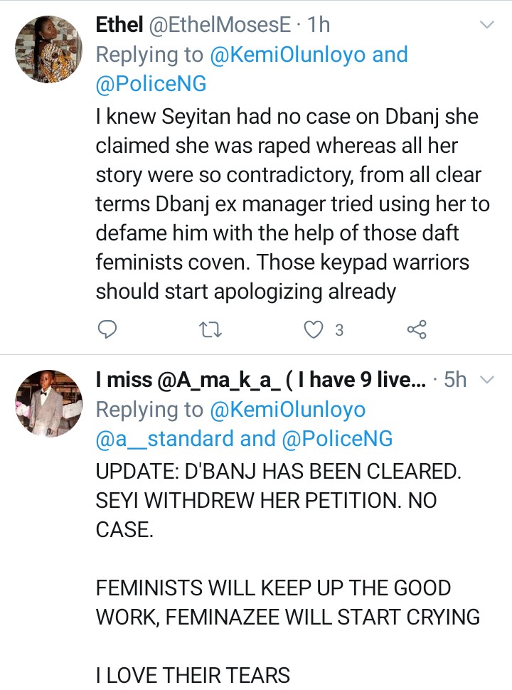The height and width of the screenshot is (690, 512).
Task: Open options chevron on Ethel's tweet
Action: pyautogui.click(x=487, y=26)
